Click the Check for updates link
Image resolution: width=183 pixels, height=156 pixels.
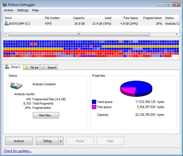18,151
